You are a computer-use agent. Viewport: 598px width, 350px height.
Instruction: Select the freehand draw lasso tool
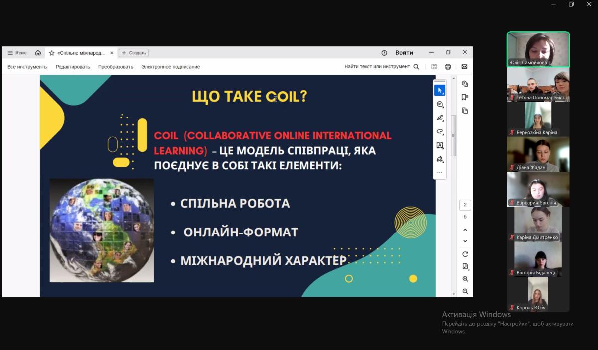440,132
